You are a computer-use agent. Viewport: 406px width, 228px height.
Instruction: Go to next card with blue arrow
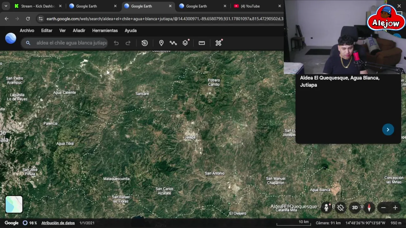pos(388,130)
